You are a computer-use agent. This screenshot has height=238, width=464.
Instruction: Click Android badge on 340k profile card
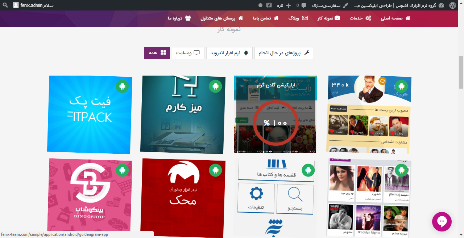401,86
